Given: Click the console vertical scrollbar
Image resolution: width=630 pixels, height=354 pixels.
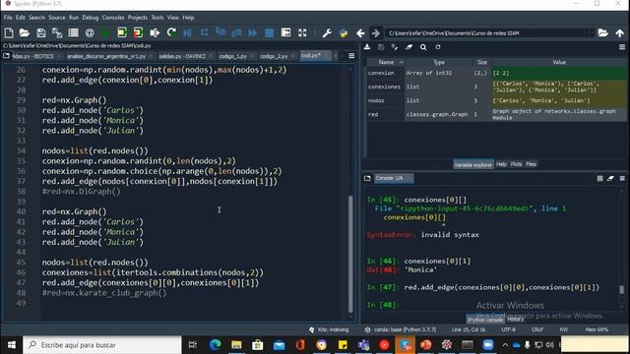Looking at the screenshot, I should pos(621,289).
